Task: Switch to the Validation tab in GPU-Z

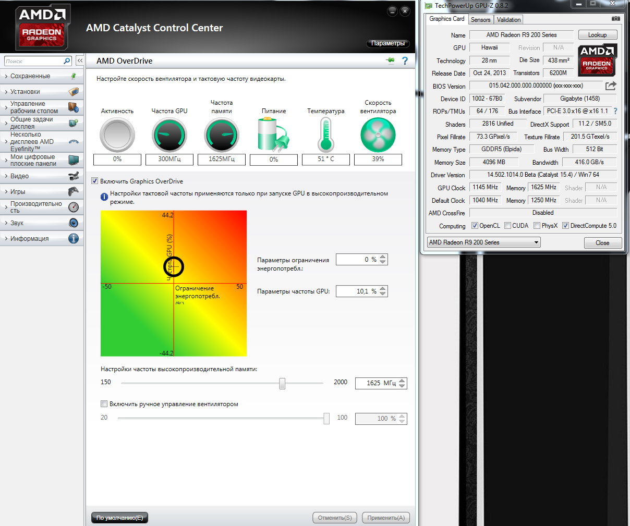Action: point(508,20)
